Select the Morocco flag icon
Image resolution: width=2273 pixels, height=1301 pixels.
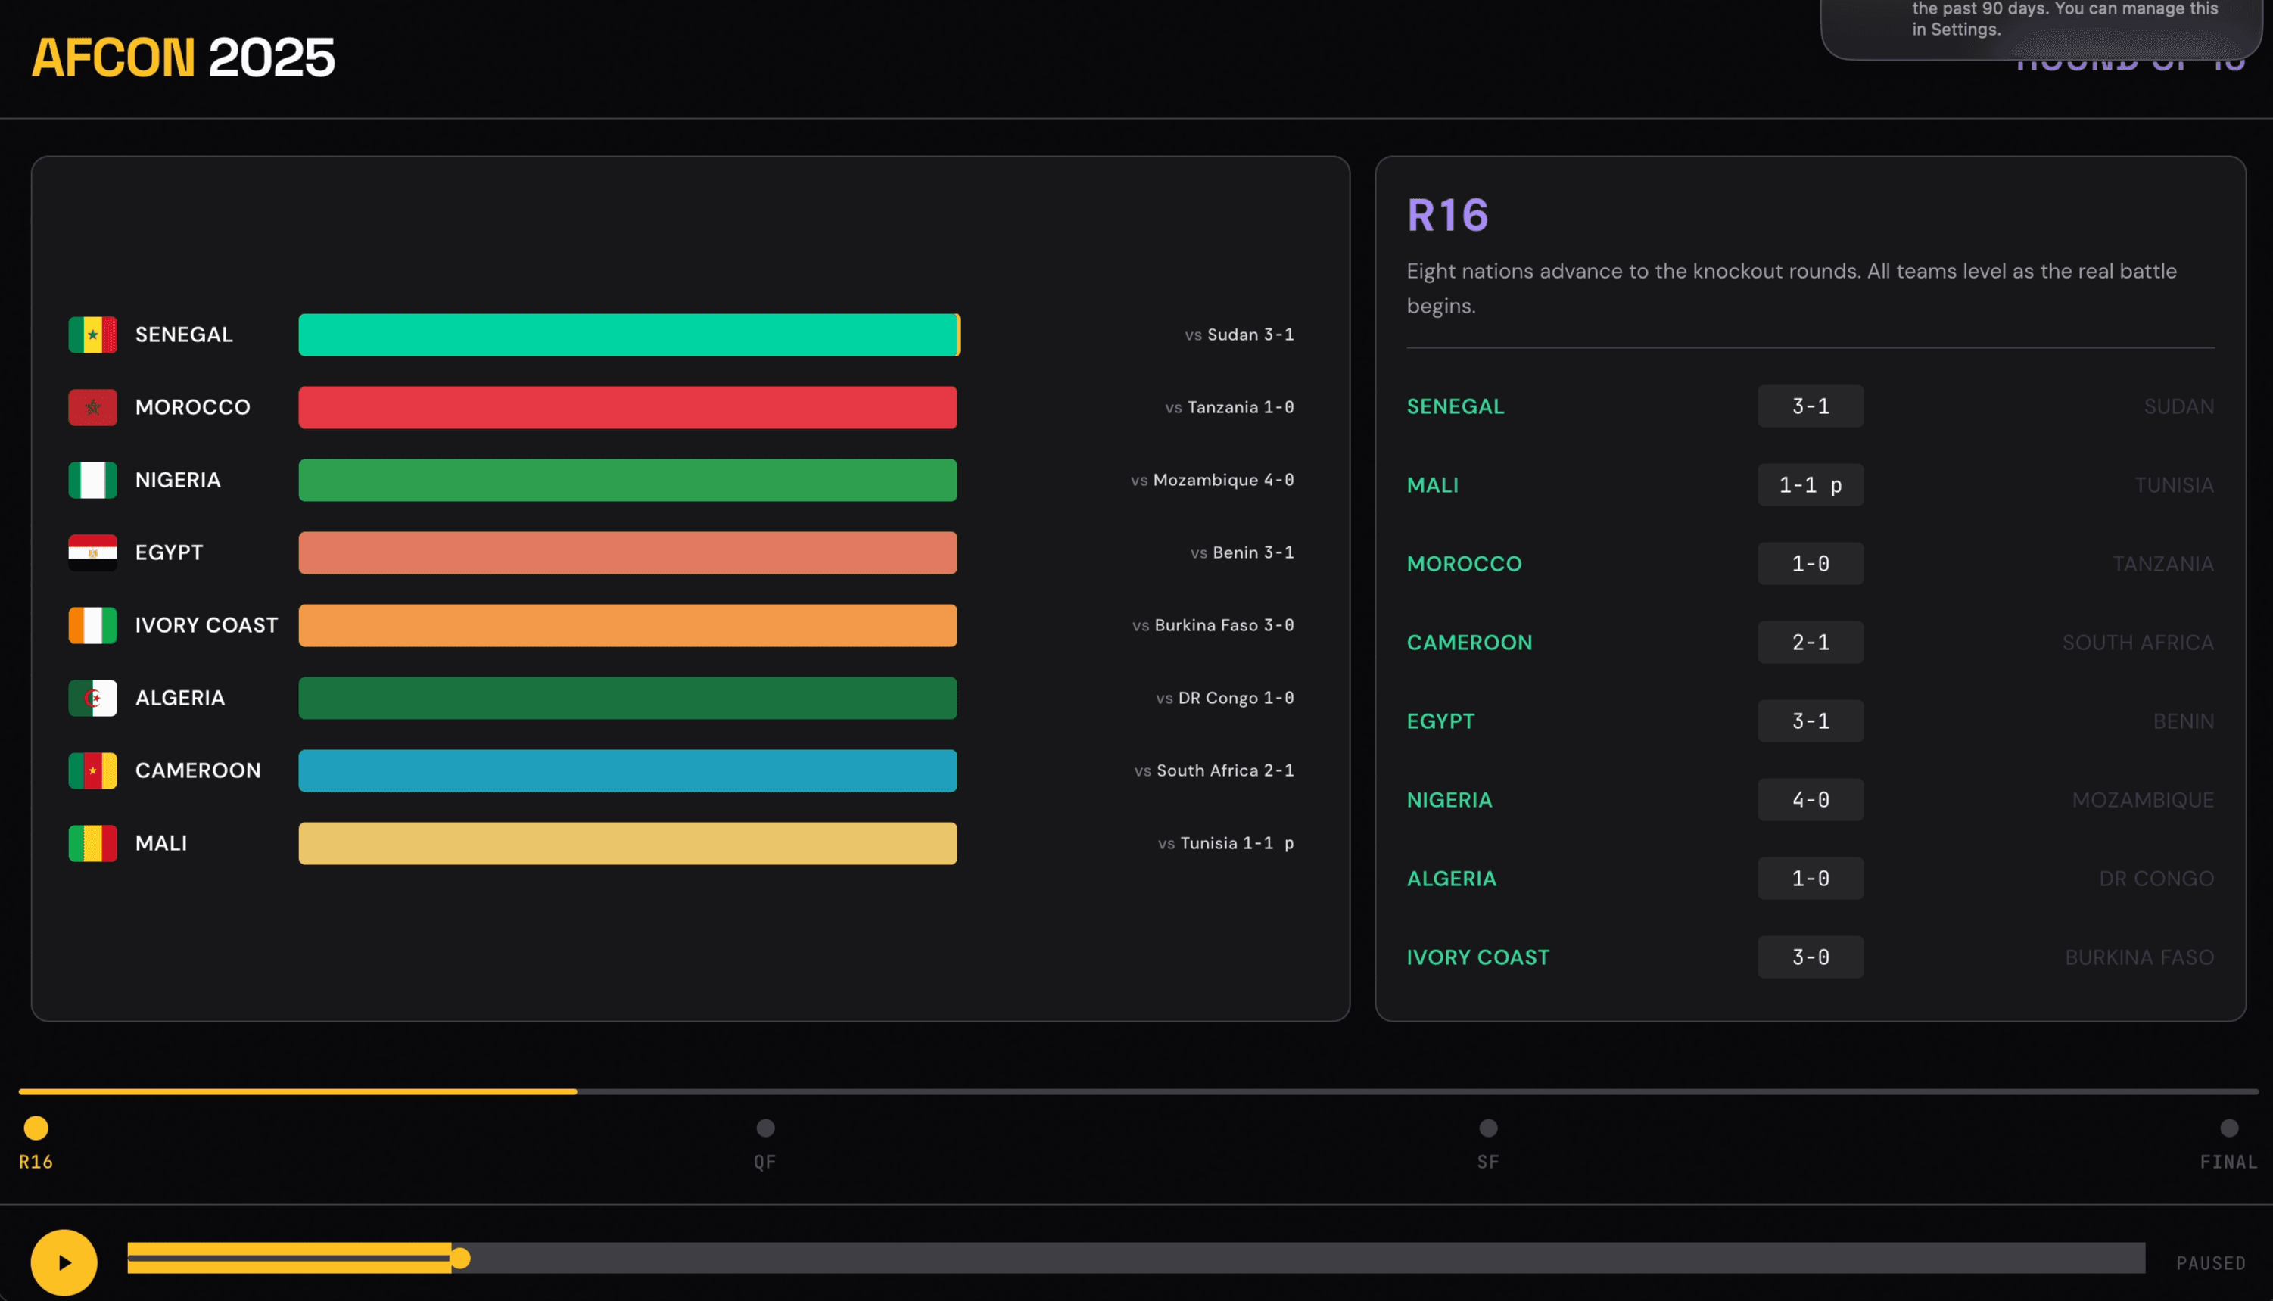click(92, 406)
